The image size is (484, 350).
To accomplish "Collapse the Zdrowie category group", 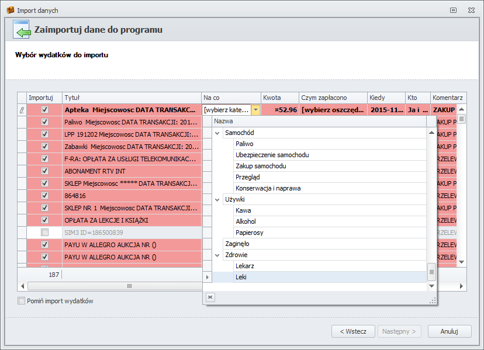I will [217, 255].
